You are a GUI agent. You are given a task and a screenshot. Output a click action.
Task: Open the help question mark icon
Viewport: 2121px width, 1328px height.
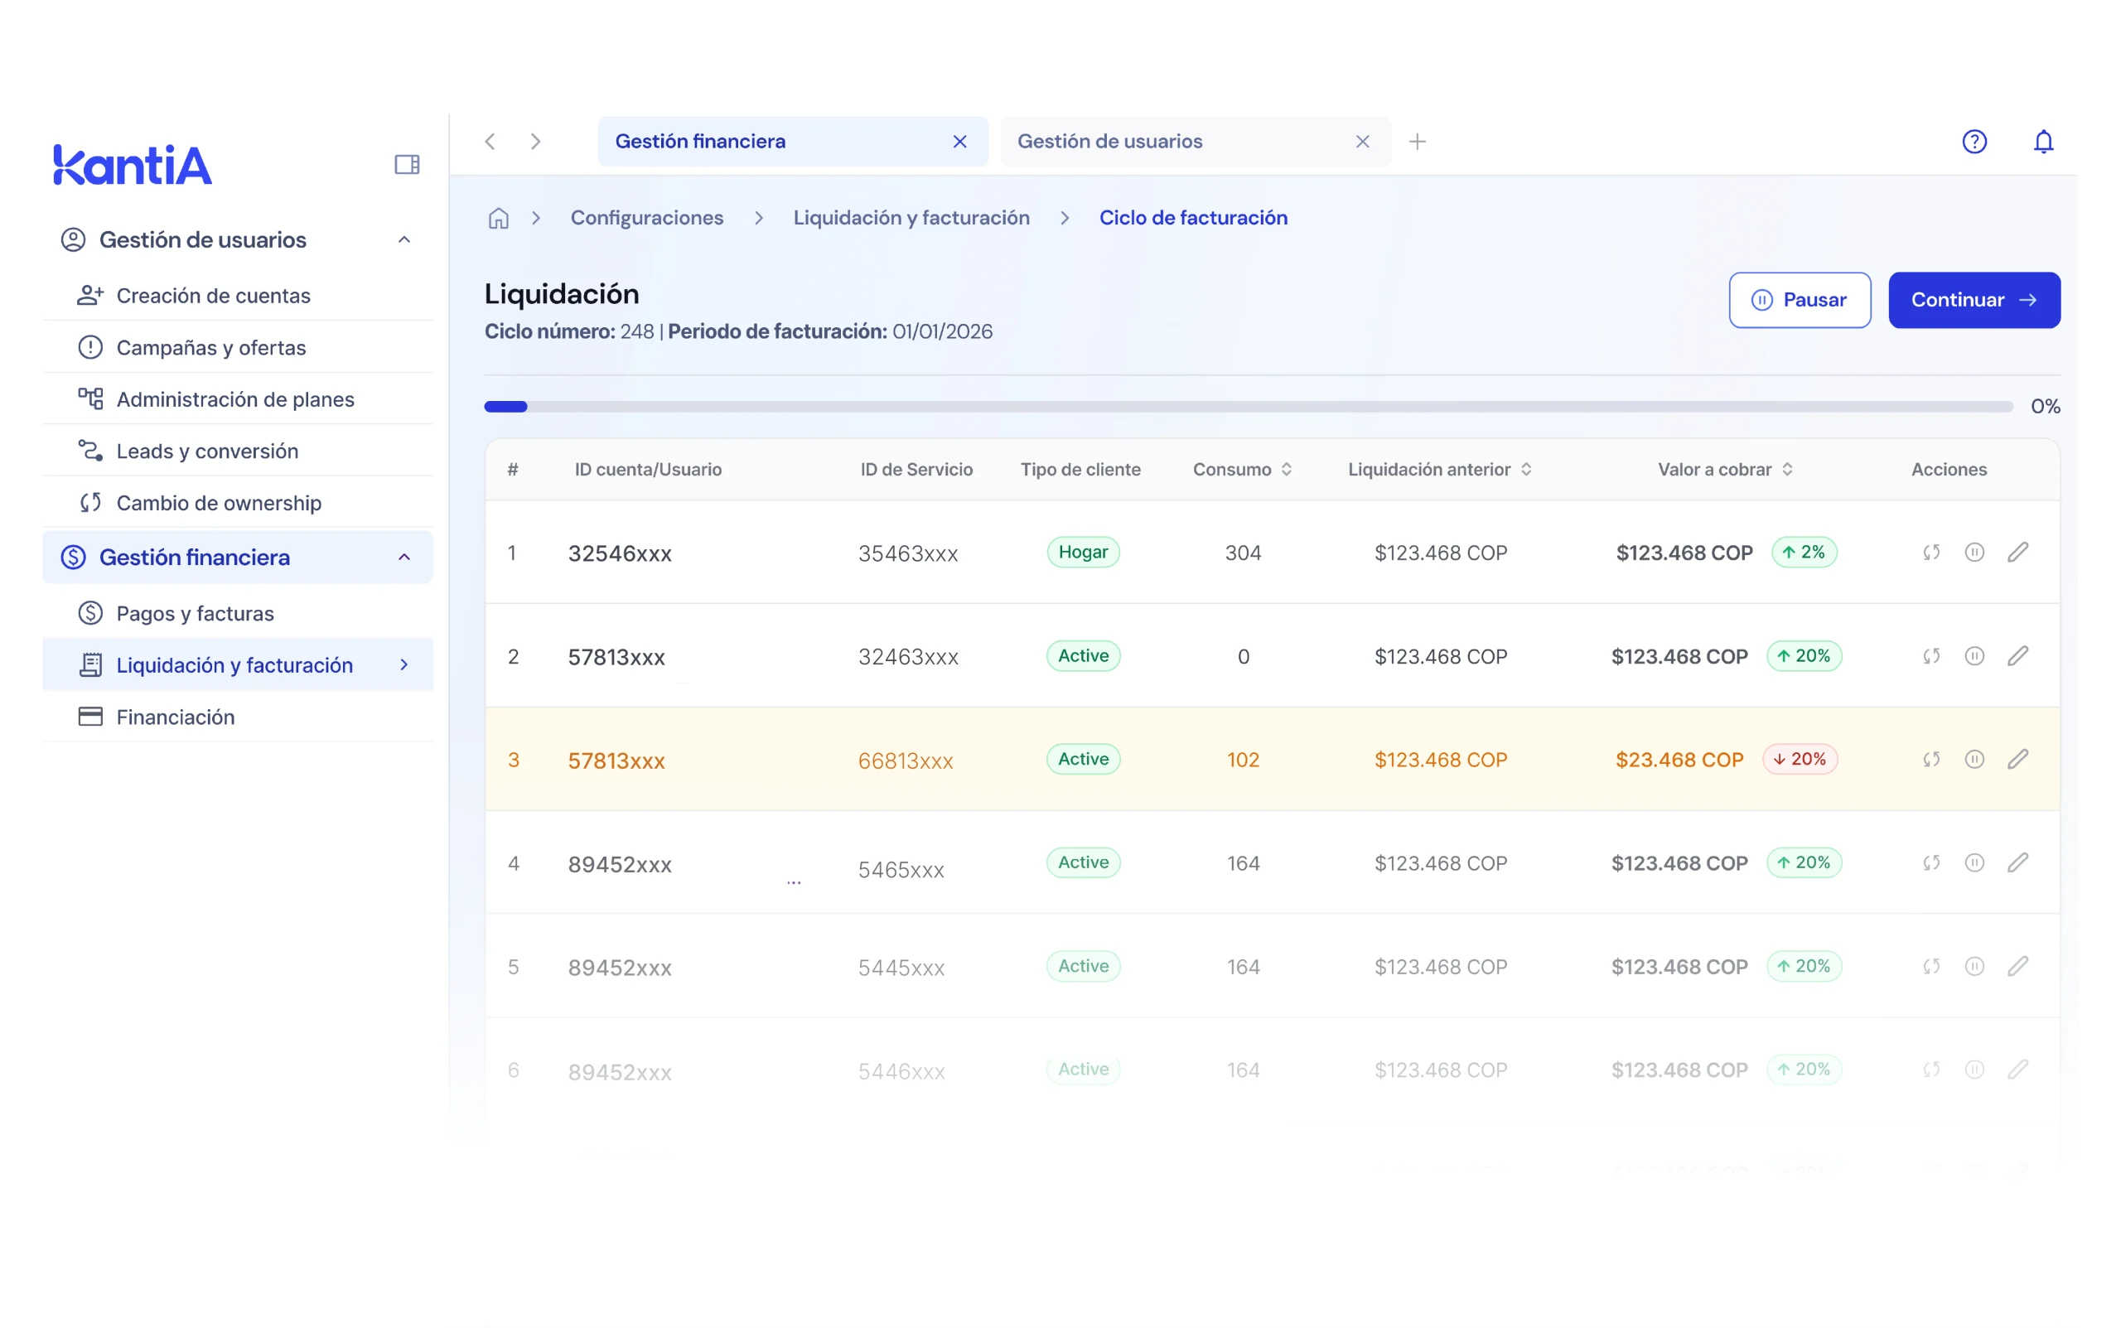click(1975, 141)
